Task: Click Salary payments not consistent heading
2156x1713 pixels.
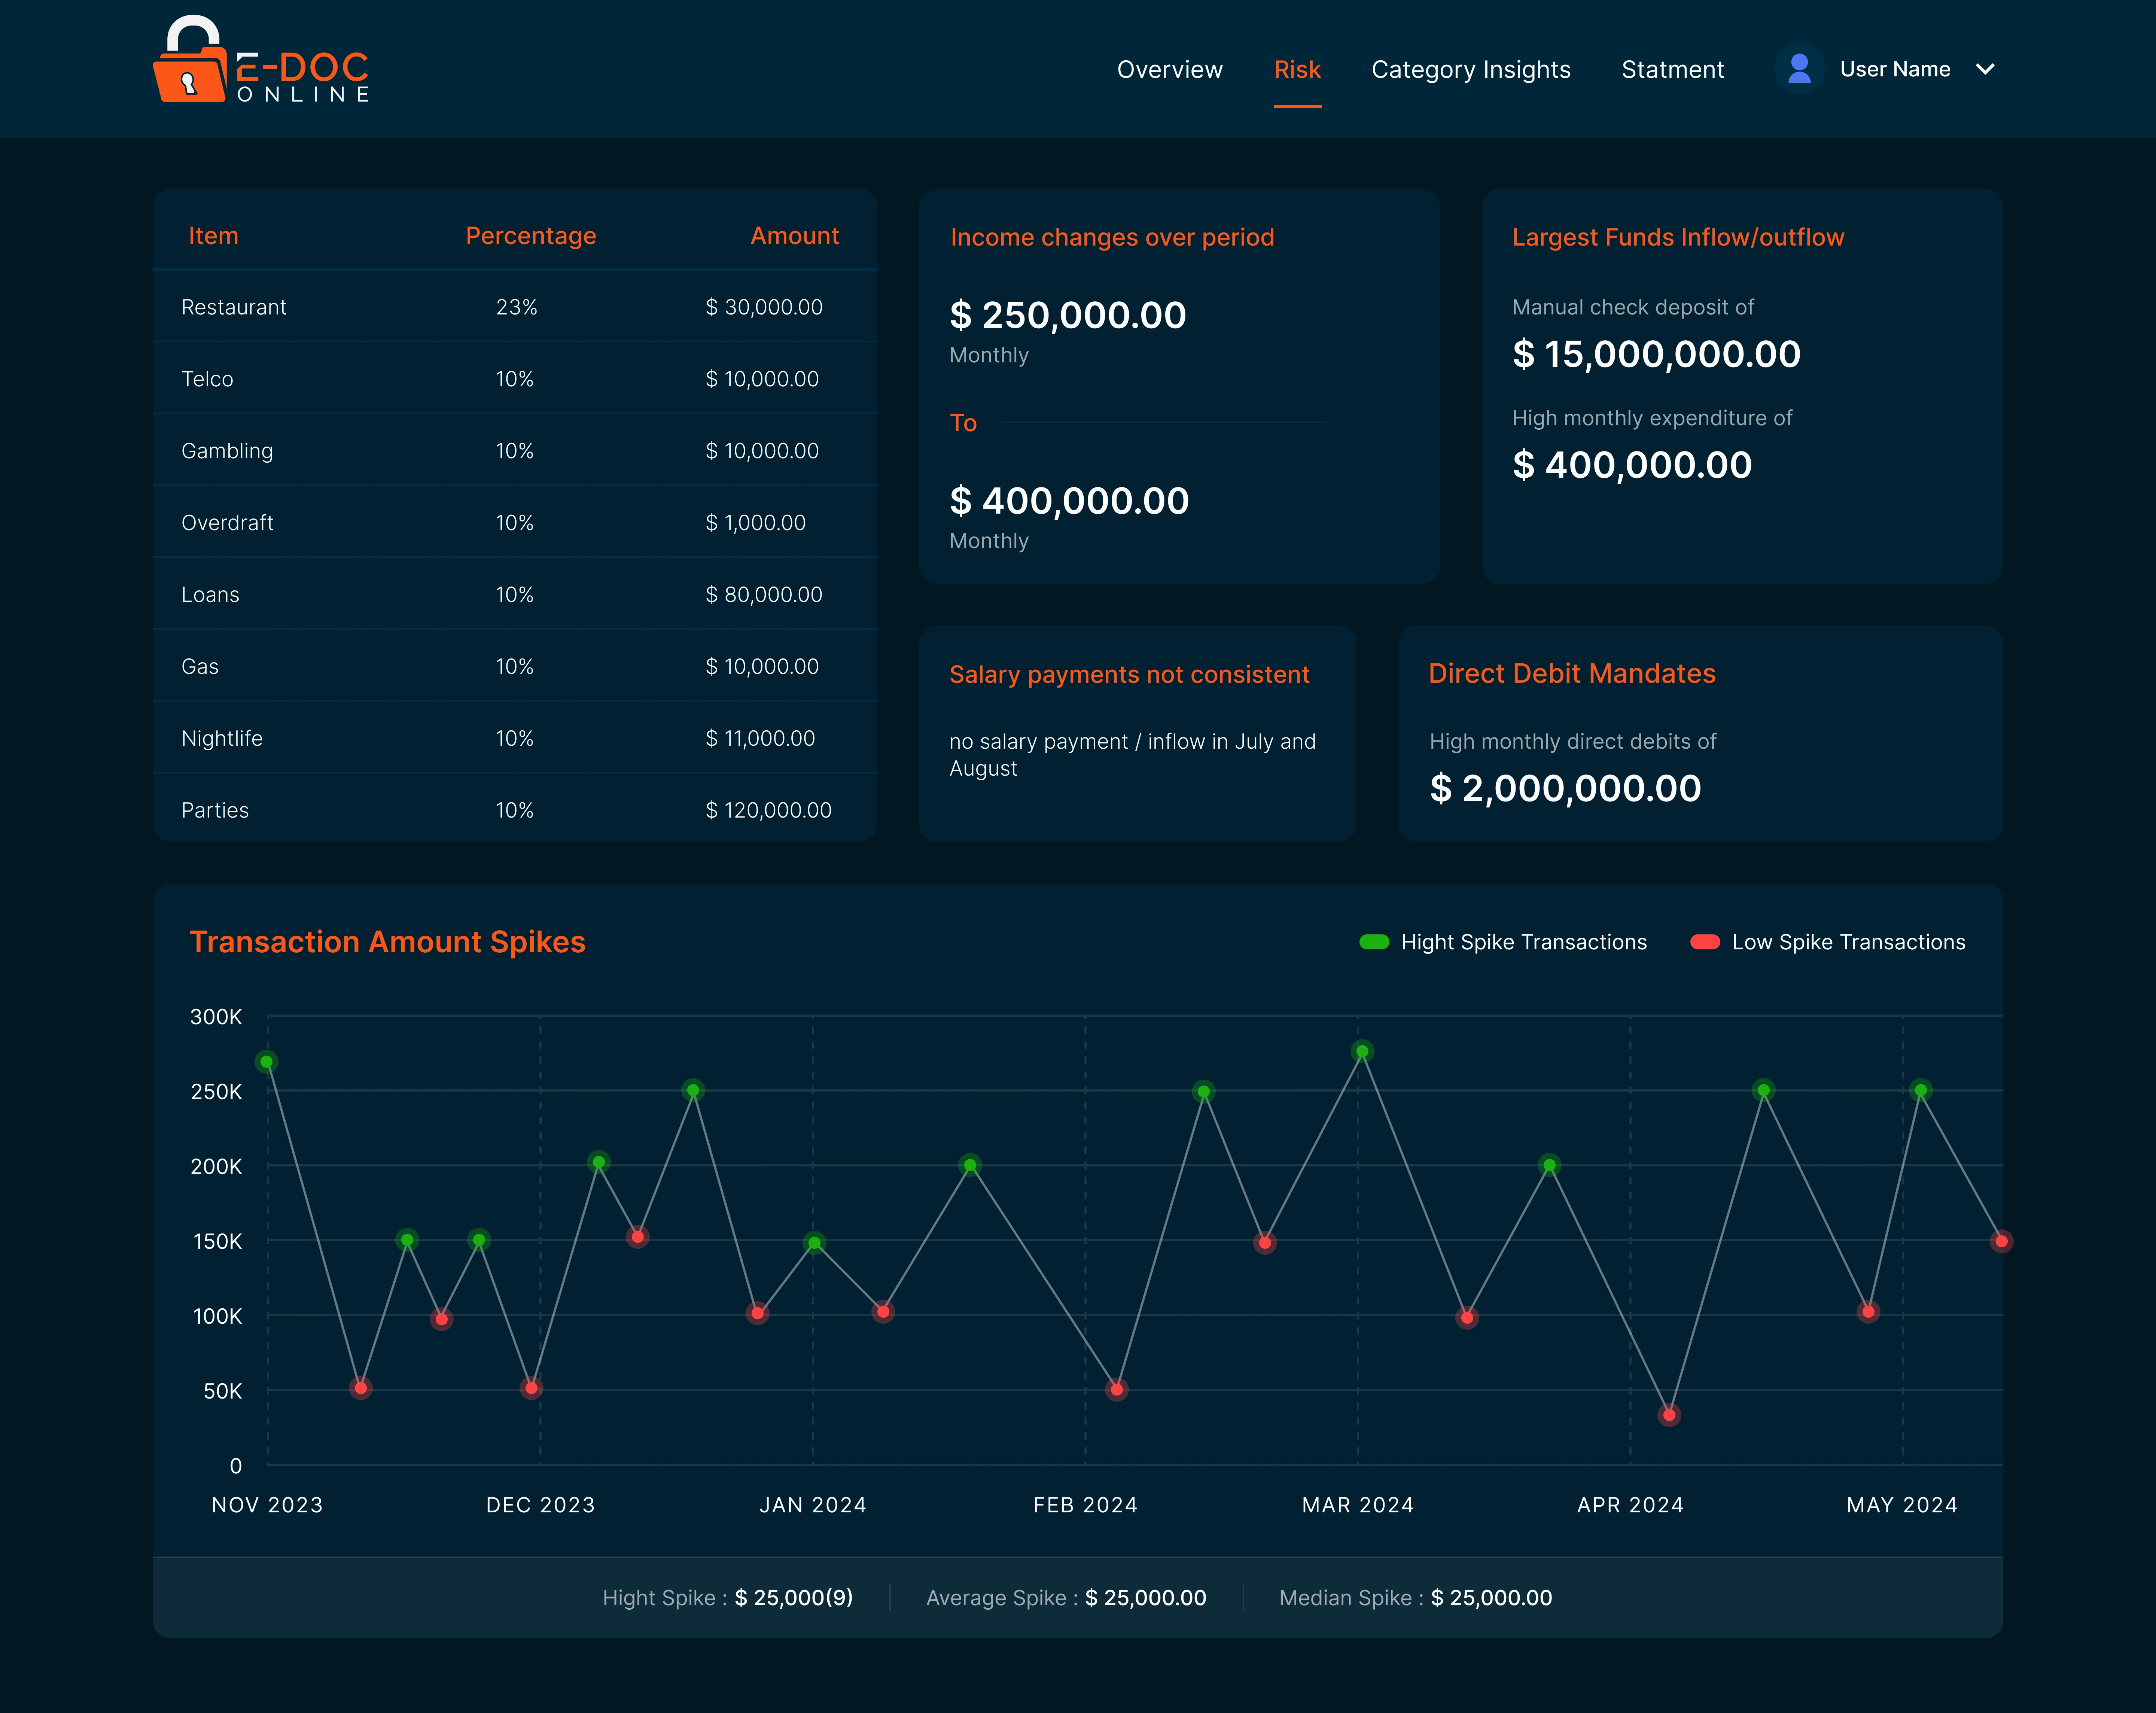Action: pos(1129,675)
